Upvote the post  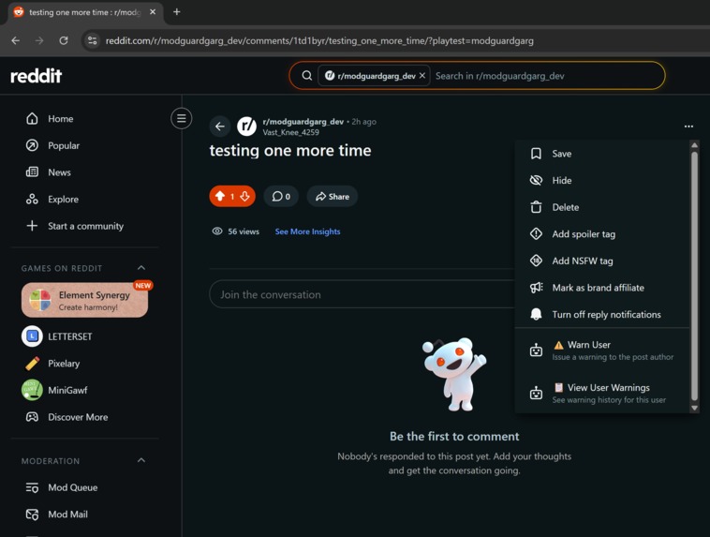tap(220, 196)
